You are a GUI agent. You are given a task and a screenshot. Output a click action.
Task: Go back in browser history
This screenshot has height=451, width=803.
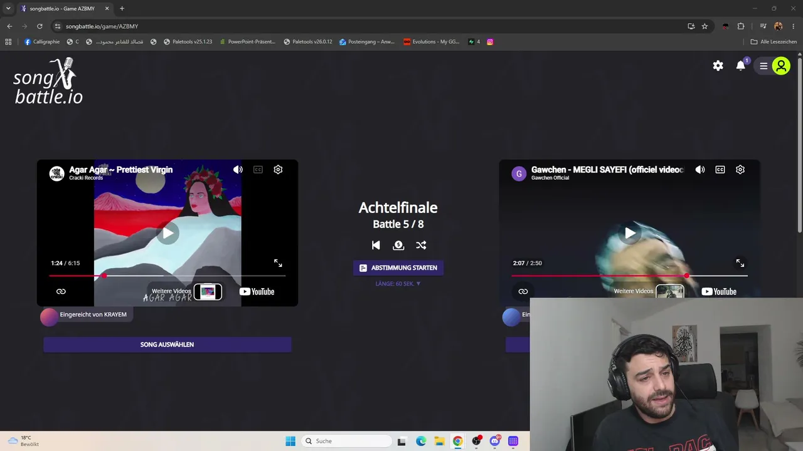coord(9,26)
